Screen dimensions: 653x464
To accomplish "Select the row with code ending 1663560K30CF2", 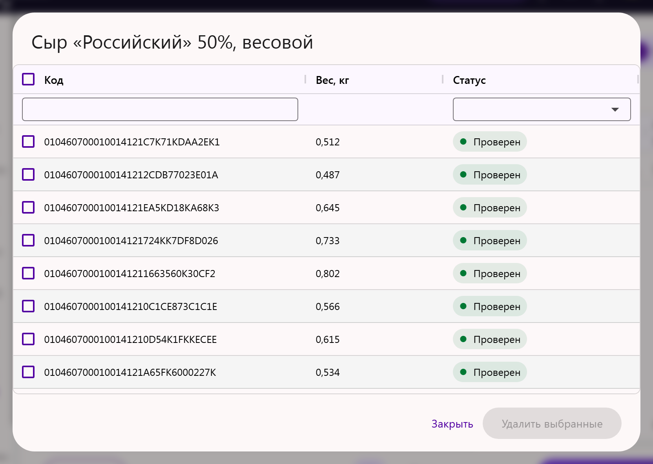I will click(x=28, y=273).
